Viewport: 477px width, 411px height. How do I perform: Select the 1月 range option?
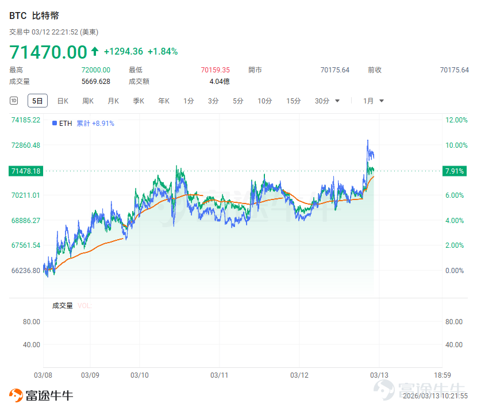point(368,101)
